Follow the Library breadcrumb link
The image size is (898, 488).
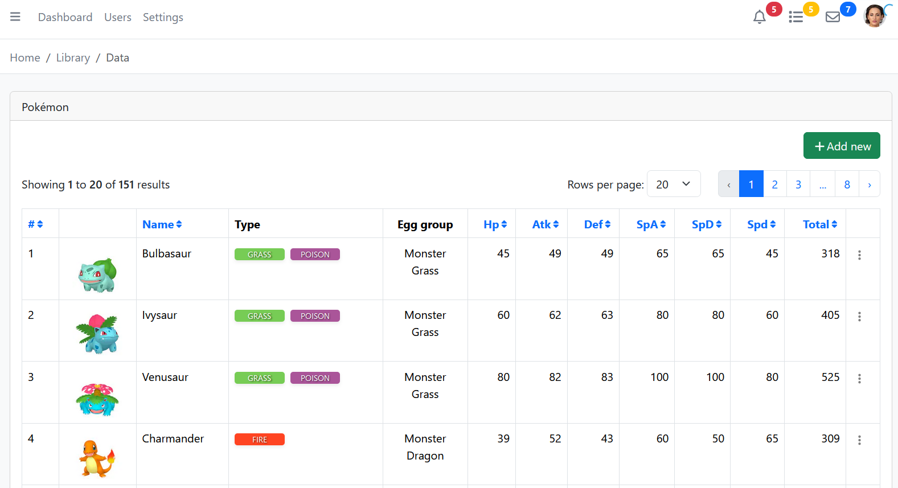pyautogui.click(x=73, y=58)
